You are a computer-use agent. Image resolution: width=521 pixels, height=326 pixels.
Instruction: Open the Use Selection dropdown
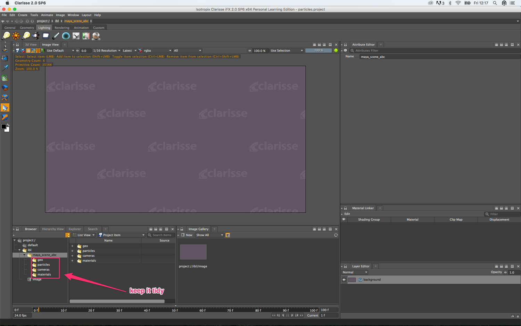(x=287, y=51)
